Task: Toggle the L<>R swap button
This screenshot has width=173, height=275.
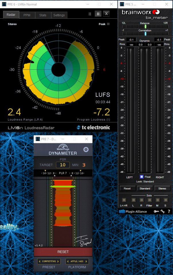Action: pyautogui.click(x=124, y=200)
